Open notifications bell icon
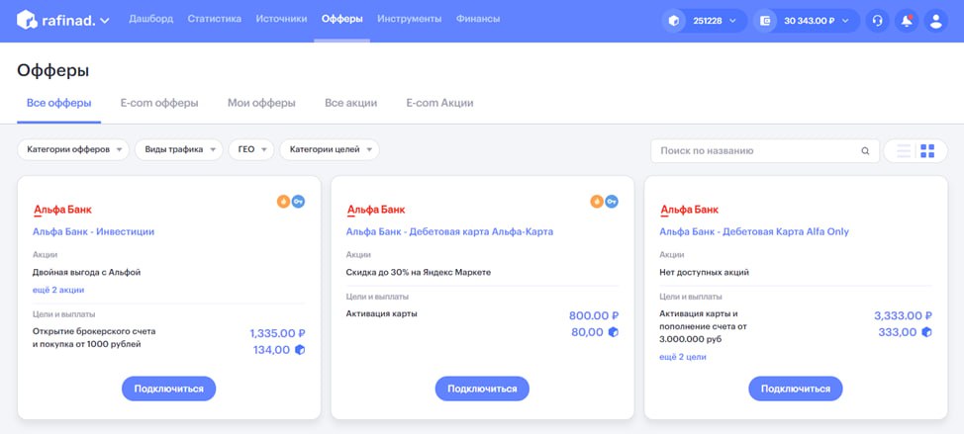The image size is (964, 434). (x=907, y=21)
